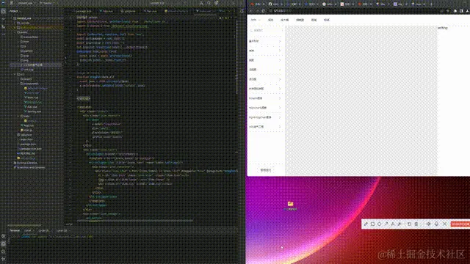The width and height of the screenshot is (470, 264).
Task: Select the rectangle shape tool in recorder toolbar
Action: (x=372, y=224)
